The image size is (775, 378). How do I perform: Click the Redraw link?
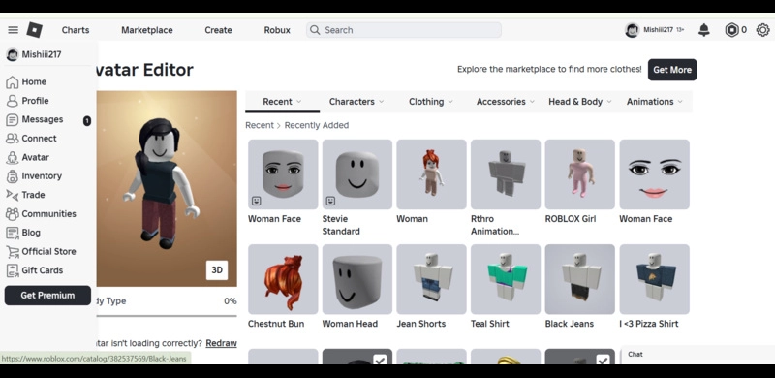pyautogui.click(x=222, y=343)
